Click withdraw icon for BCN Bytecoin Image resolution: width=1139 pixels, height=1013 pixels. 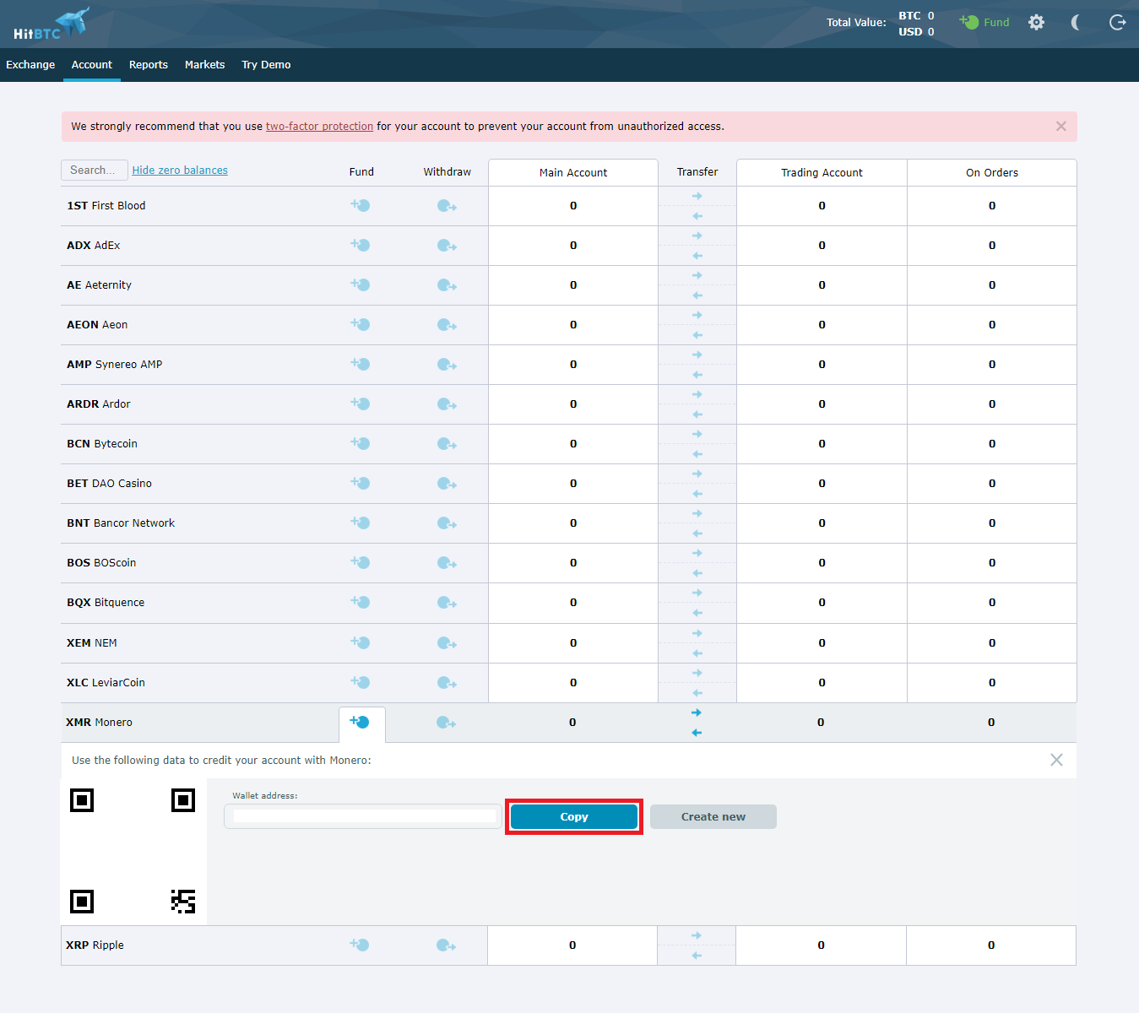tap(447, 444)
